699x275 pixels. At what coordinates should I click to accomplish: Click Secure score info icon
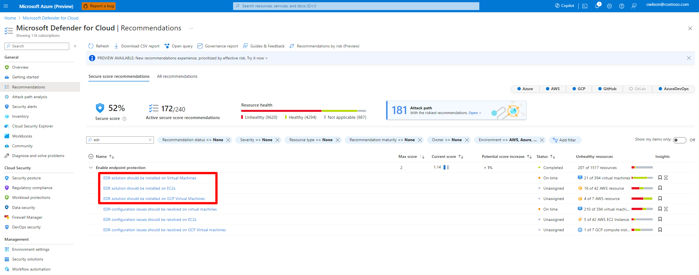tap(125, 119)
